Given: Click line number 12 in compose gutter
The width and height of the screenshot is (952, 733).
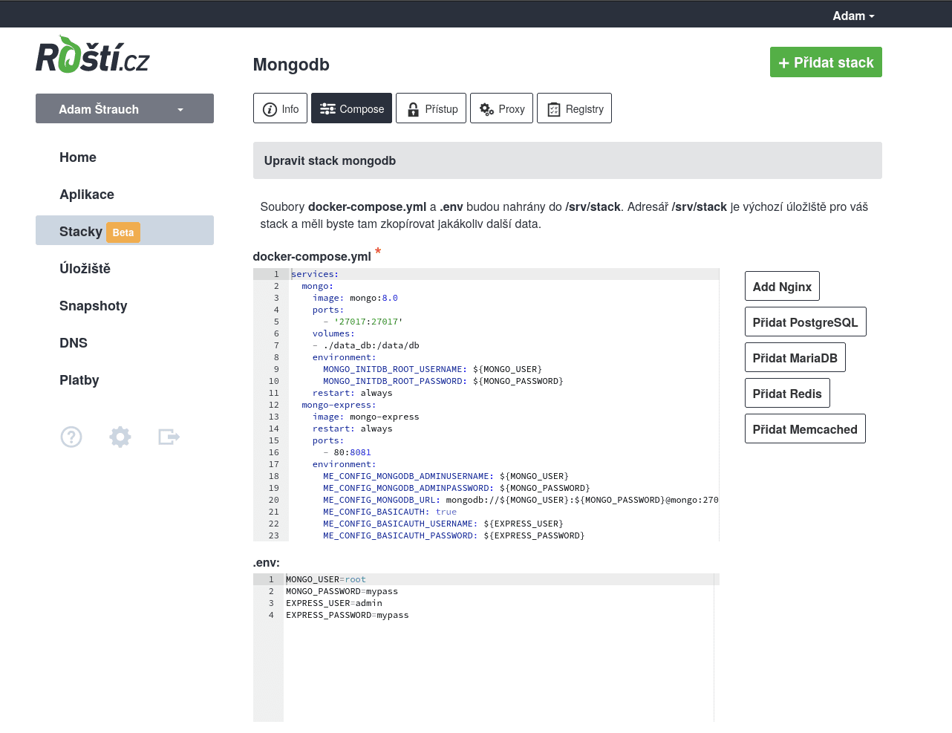Looking at the screenshot, I should coord(274,405).
